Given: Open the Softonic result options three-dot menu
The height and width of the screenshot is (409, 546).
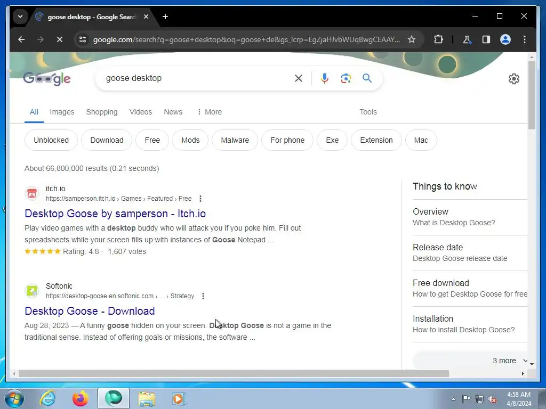Looking at the screenshot, I should click(203, 296).
